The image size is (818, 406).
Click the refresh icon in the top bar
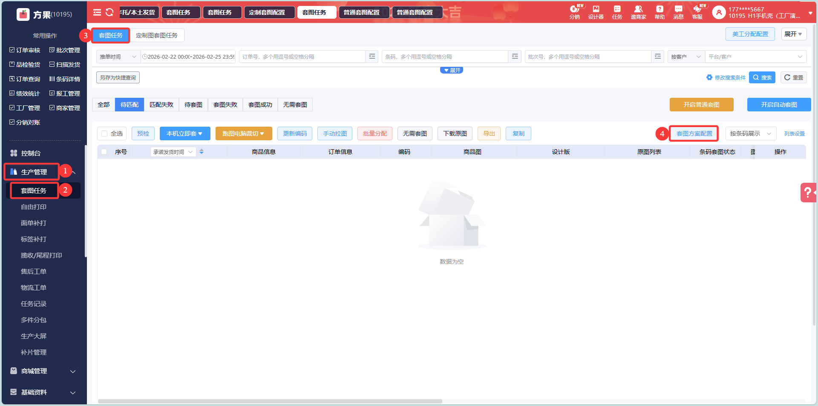pos(109,12)
